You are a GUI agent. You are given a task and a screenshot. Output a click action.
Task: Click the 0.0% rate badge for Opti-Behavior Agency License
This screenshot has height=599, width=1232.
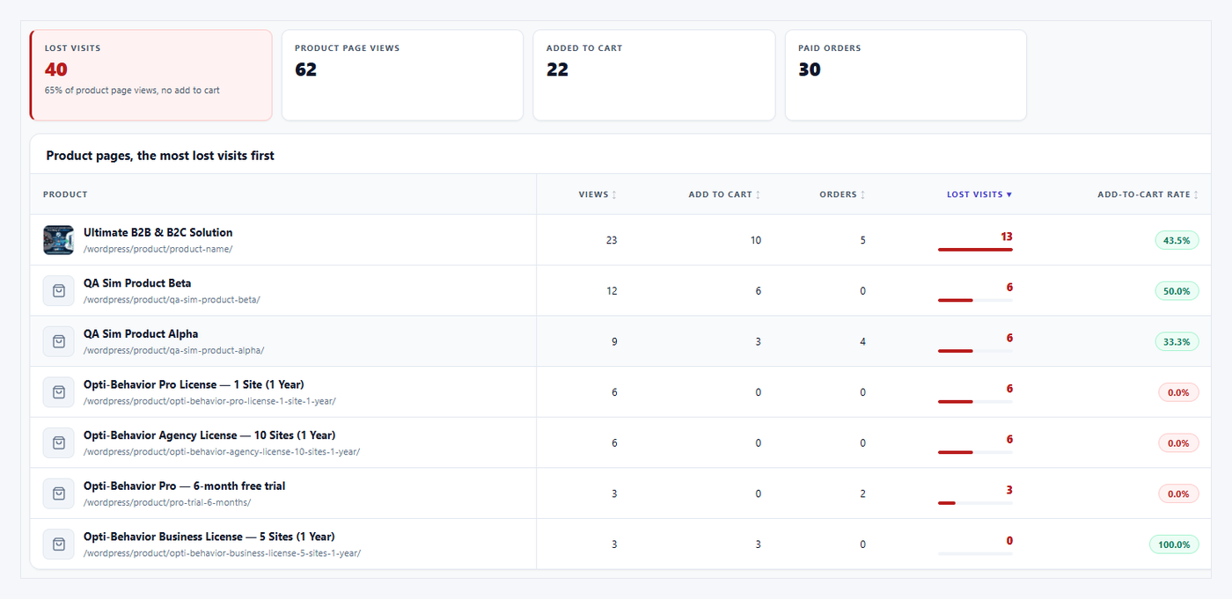[x=1178, y=443]
